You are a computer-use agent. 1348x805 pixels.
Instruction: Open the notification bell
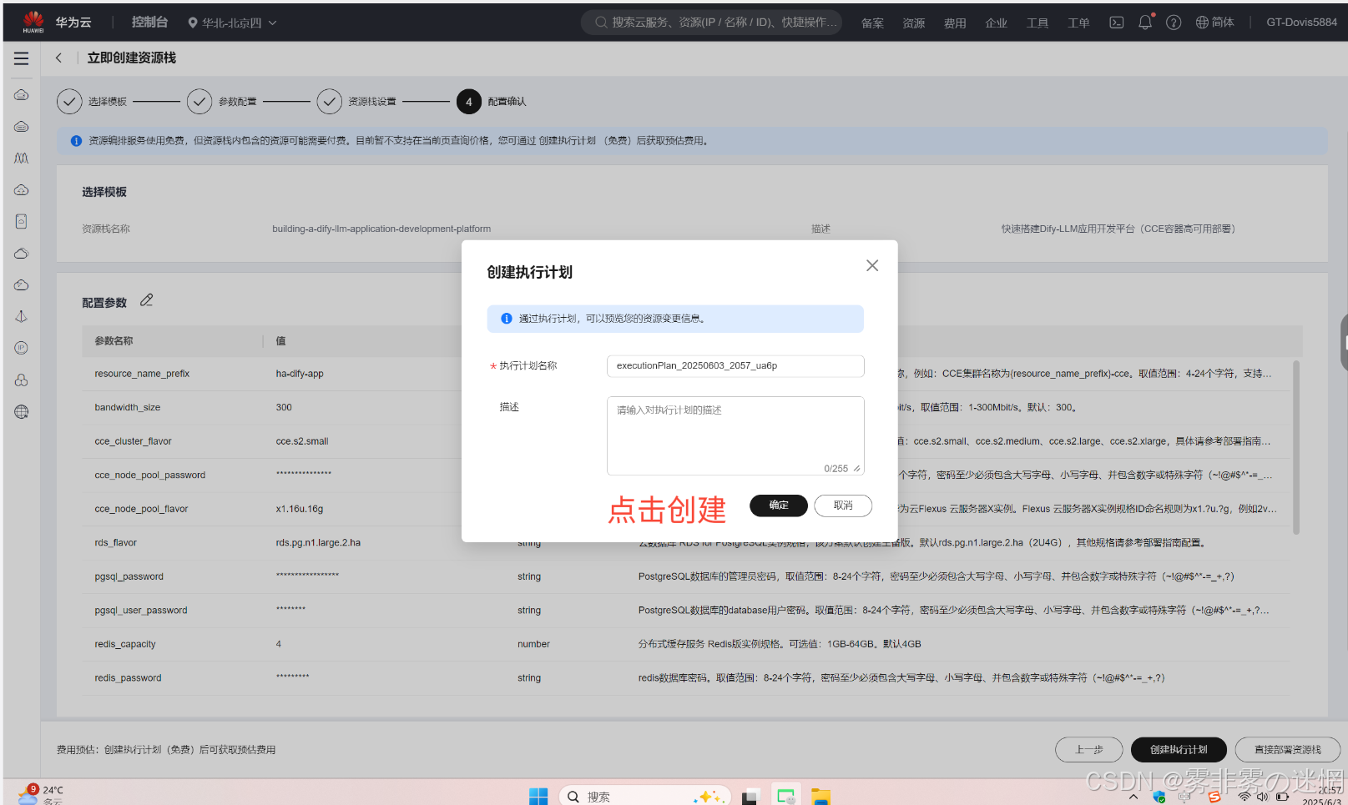click(1145, 23)
